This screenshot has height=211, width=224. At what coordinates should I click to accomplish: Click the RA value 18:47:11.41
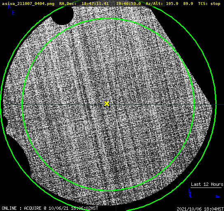[x=95, y=4]
